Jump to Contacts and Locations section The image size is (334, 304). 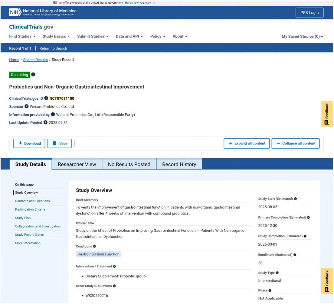pos(32,201)
